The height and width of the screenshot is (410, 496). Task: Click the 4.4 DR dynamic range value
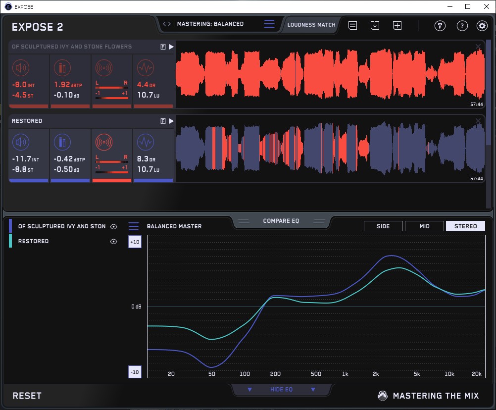pyautogui.click(x=146, y=85)
